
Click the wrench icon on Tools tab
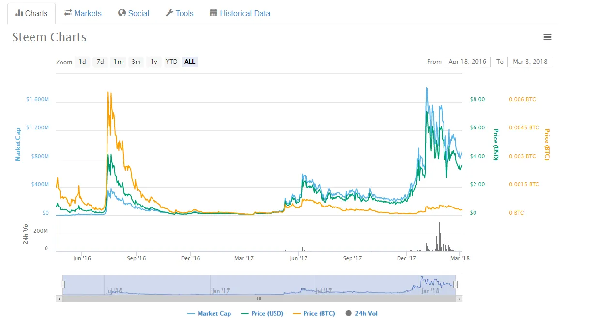(169, 13)
